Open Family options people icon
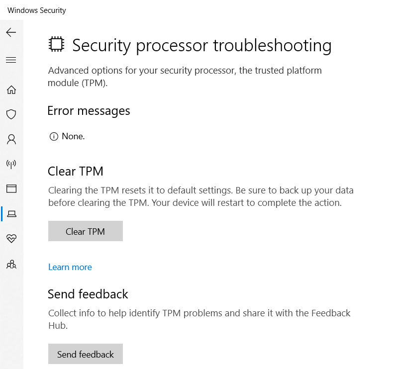The width and height of the screenshot is (398, 369). point(11,264)
